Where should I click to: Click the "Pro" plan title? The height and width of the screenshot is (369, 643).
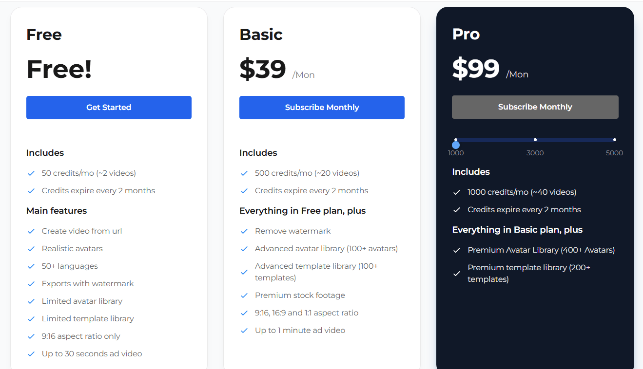[x=466, y=34]
